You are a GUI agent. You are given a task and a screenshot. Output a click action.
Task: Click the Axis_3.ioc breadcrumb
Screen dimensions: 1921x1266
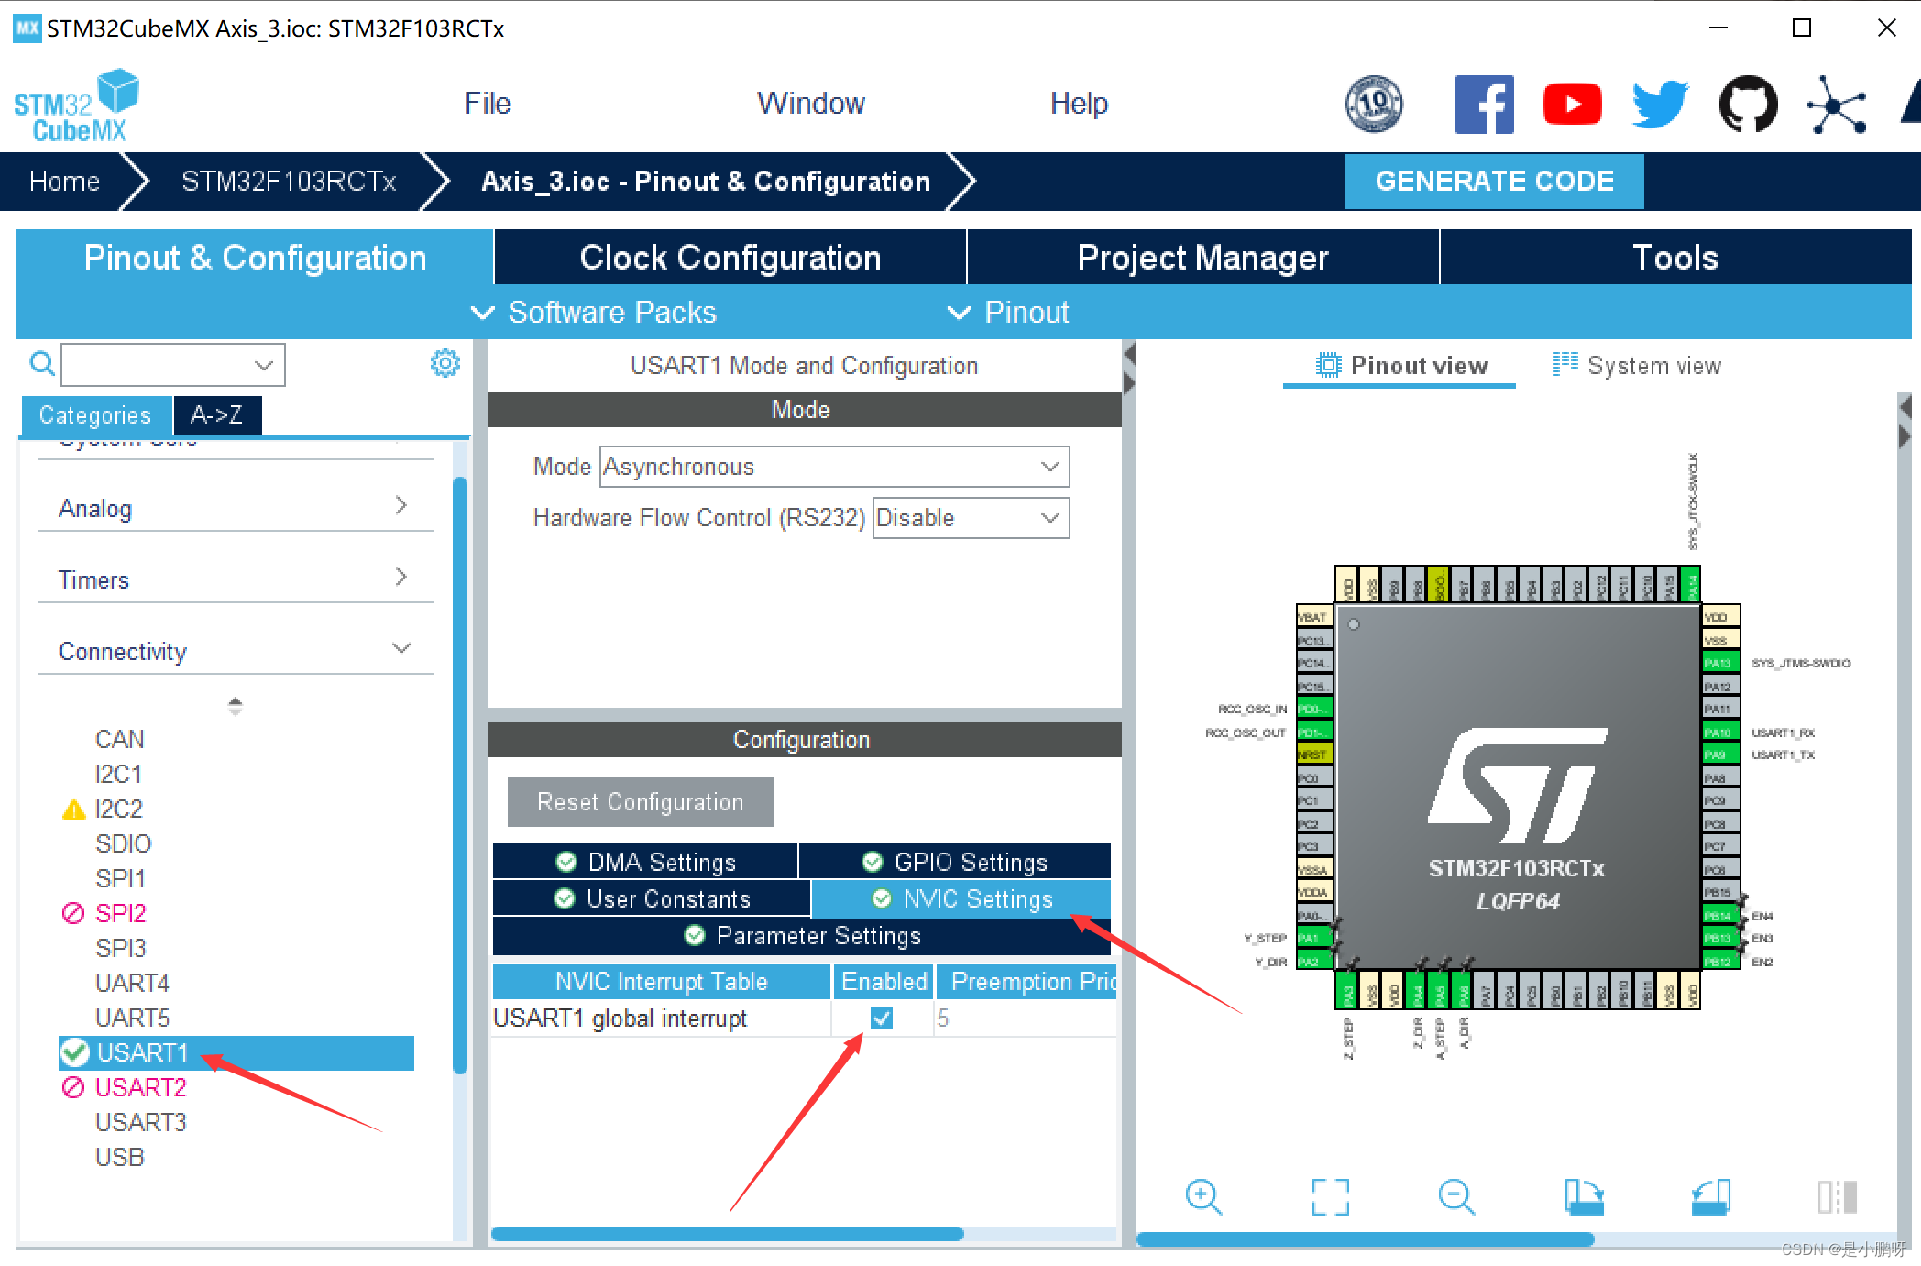coord(706,181)
